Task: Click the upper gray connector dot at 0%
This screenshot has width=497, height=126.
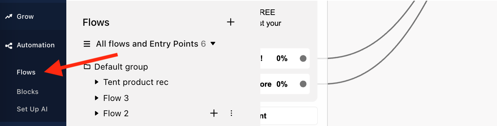Action: tap(303, 58)
